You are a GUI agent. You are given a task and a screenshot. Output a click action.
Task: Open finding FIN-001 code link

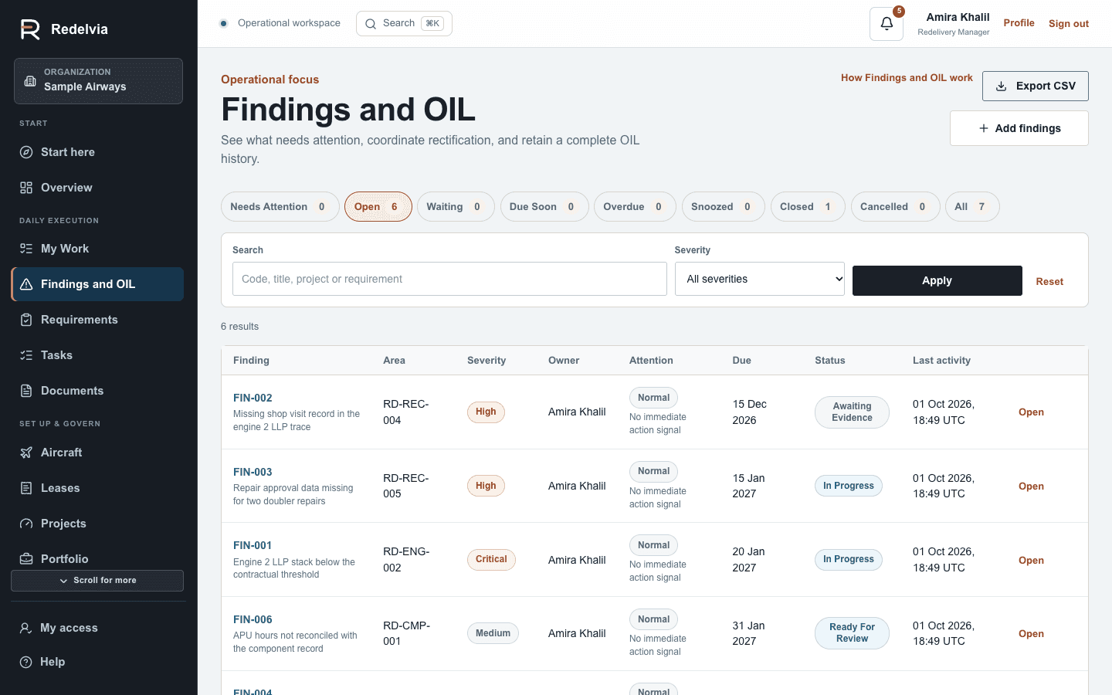pyautogui.click(x=253, y=545)
